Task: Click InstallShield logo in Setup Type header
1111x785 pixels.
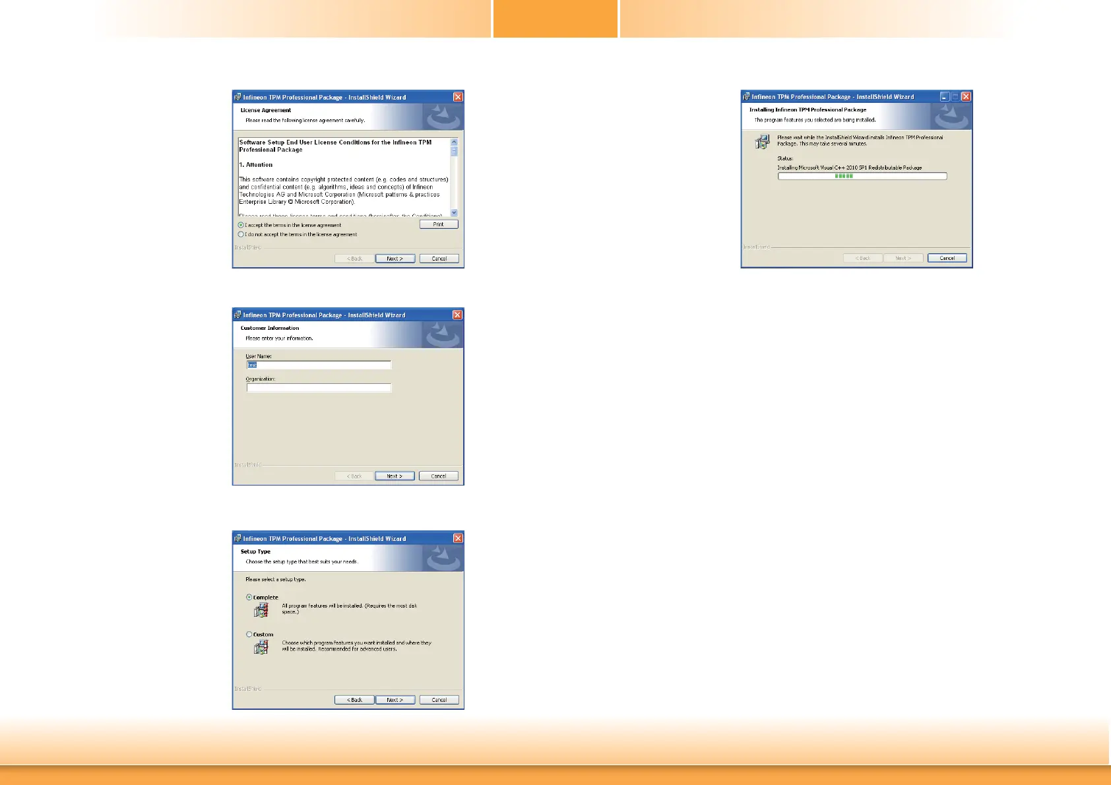Action: (x=443, y=558)
